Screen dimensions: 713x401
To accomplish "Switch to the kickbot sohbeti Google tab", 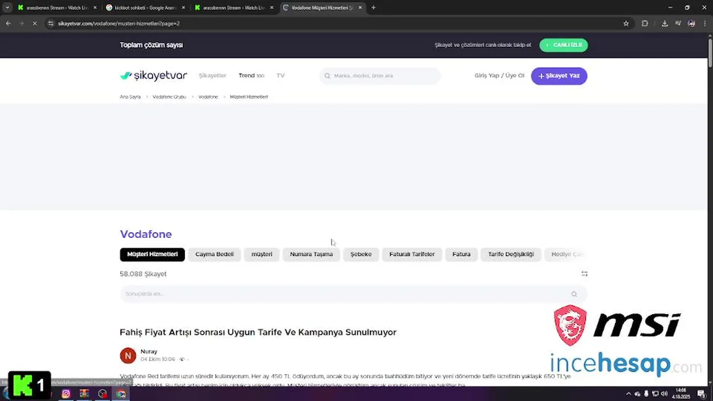I will [145, 8].
